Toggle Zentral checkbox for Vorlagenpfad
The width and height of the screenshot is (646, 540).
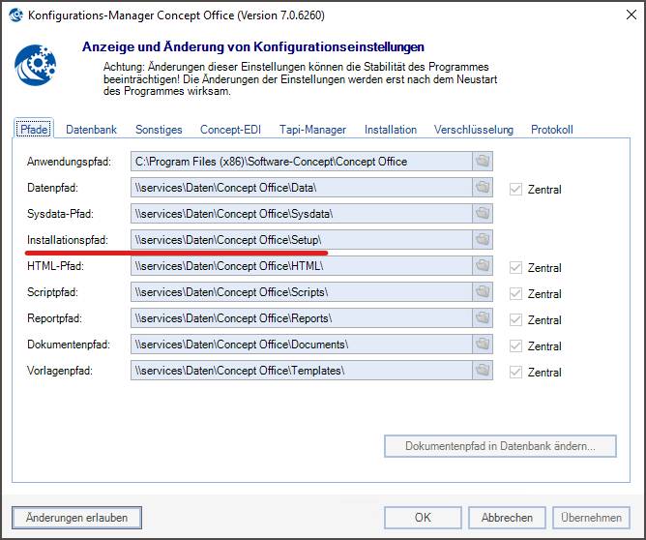coord(515,372)
